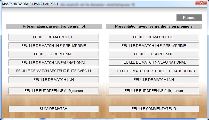Viewport: 209px width, 120px height.
Task: Open FEUILLE EUROPEENNE à 19 joueurs by maillot
Action: pos(54,91)
